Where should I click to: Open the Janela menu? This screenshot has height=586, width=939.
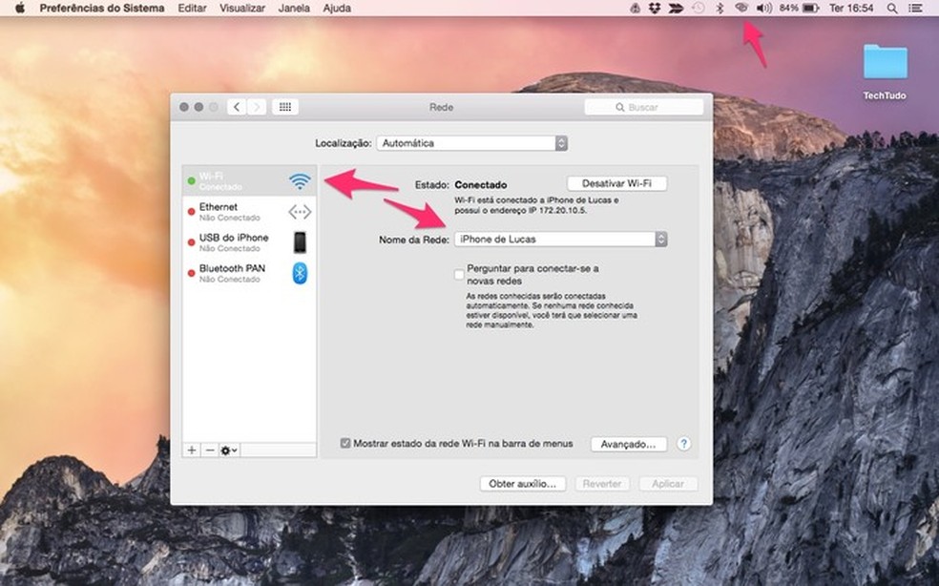pyautogui.click(x=294, y=9)
